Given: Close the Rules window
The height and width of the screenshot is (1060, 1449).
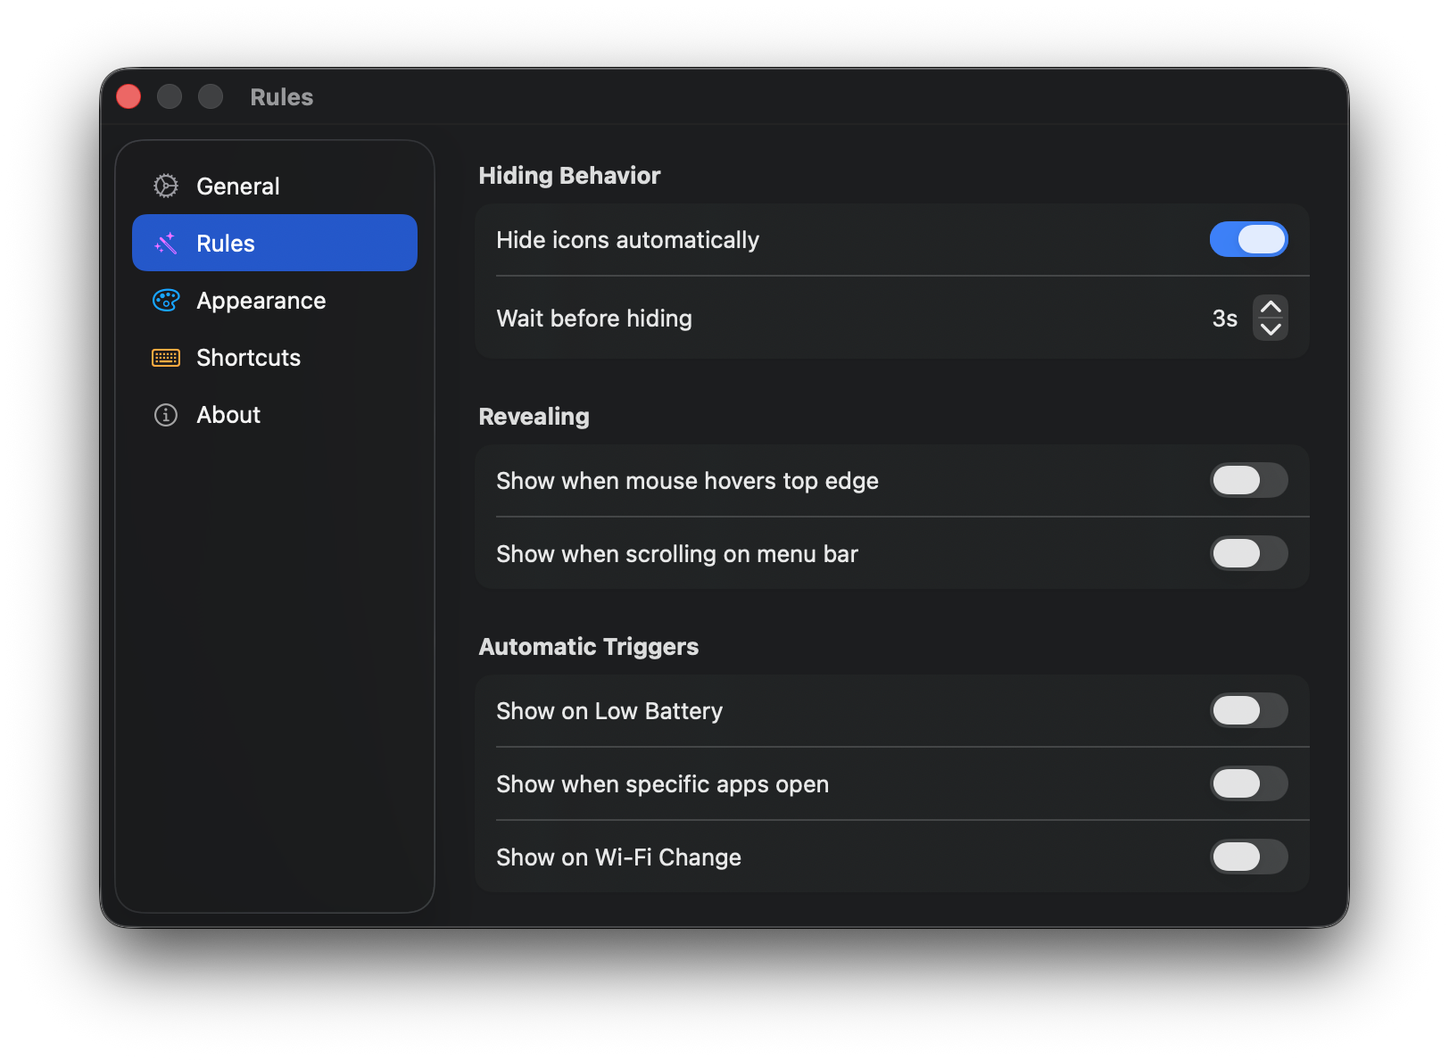Looking at the screenshot, I should pyautogui.click(x=128, y=96).
